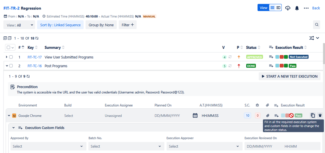The width and height of the screenshot is (325, 153).
Task: Click the red swatch in FIT-TC-17 execution result
Action: point(282,57)
